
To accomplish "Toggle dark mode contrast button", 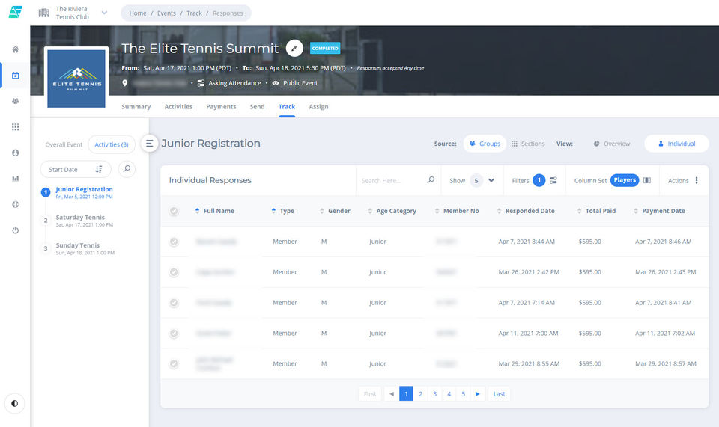I will [x=15, y=403].
